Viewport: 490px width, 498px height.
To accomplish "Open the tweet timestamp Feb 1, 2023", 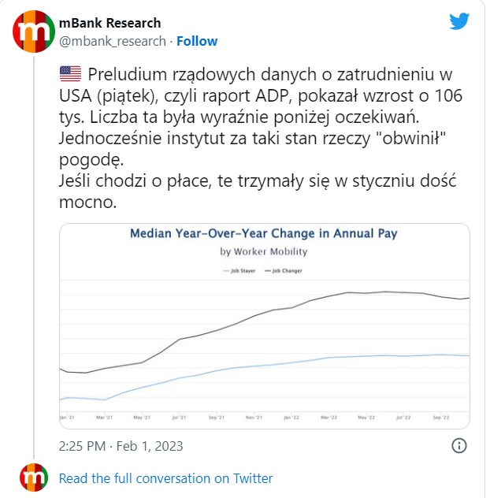I will tap(121, 446).
